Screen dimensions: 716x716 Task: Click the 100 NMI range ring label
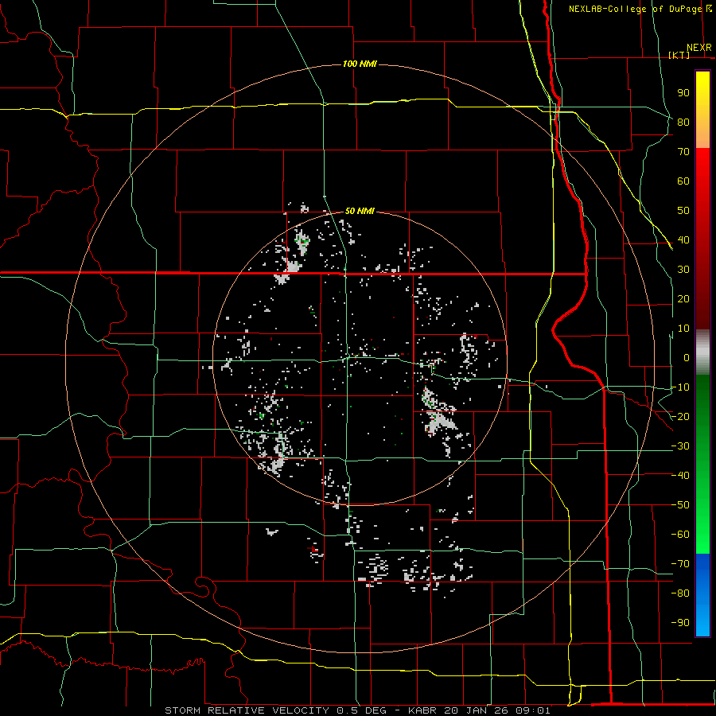tap(360, 64)
